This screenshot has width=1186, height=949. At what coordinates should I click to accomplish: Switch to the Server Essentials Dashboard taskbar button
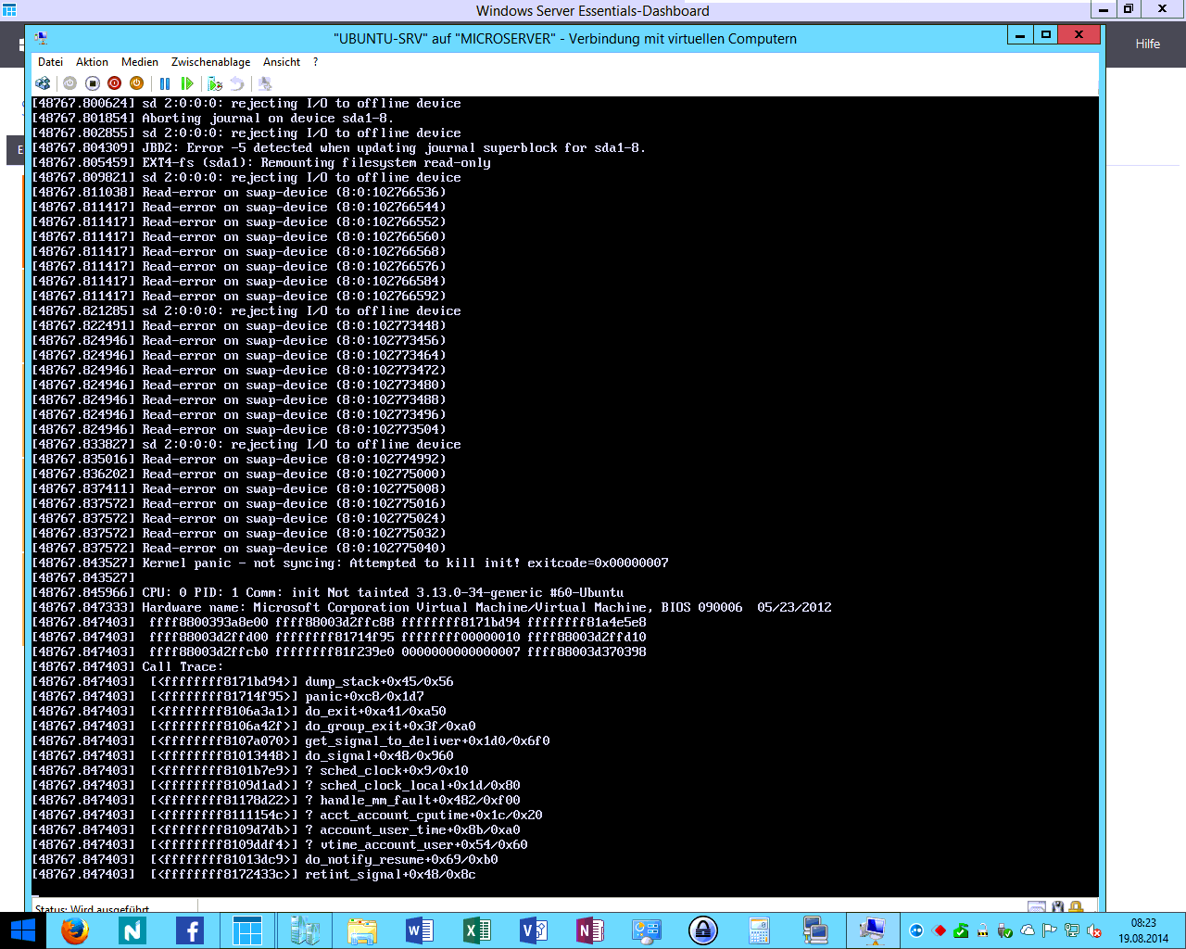click(x=247, y=930)
